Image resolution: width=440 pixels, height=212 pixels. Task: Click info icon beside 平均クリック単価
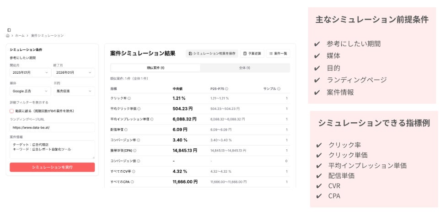pos(139,109)
